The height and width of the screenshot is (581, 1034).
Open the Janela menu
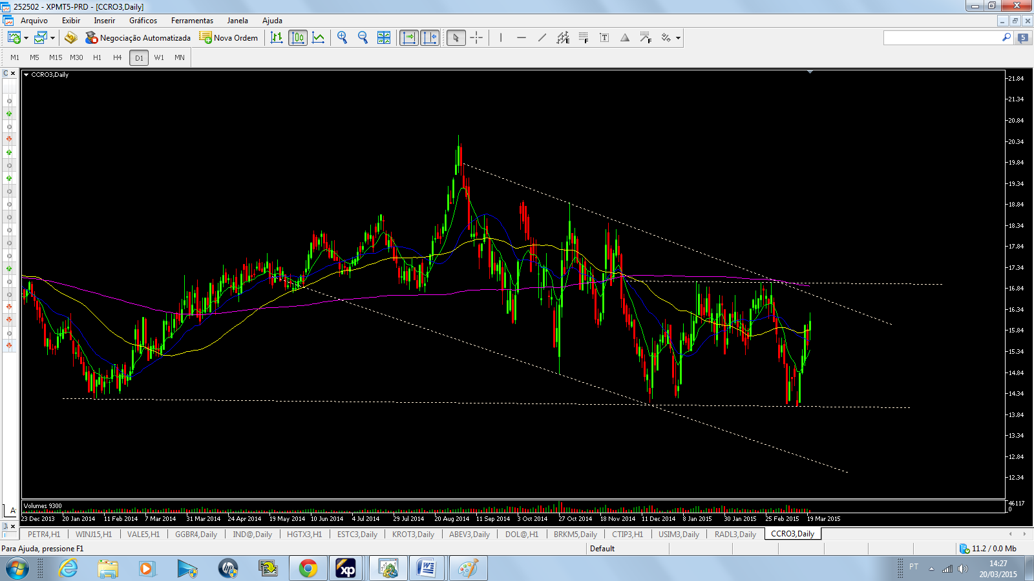pos(237,21)
